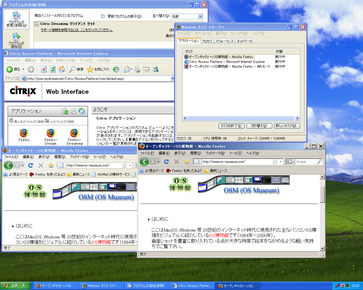
Task: Open ブックマーク menu in front Firefox window
Action: pyautogui.click(x=215, y=153)
